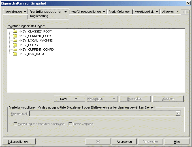Open Hilfe

(x=177, y=142)
